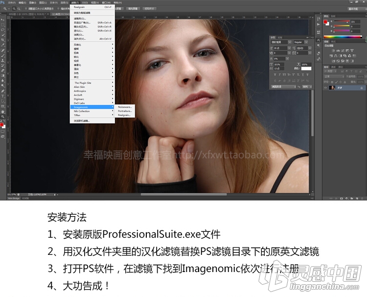Toggle lock transparent pixels

click(332, 82)
